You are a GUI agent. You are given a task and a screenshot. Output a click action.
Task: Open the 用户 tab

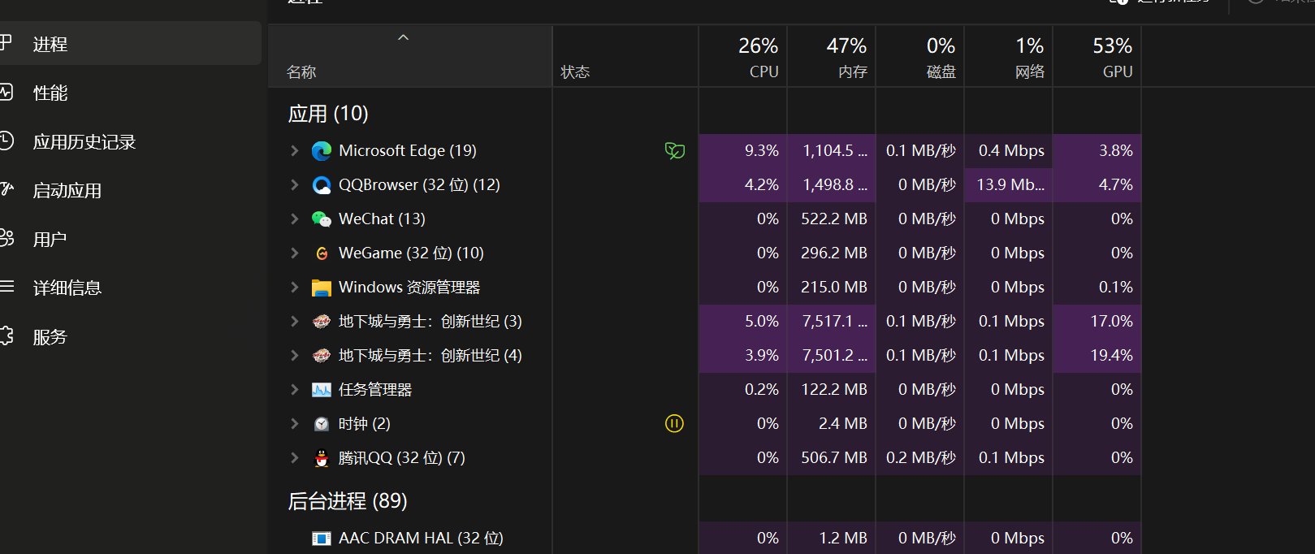coord(130,239)
